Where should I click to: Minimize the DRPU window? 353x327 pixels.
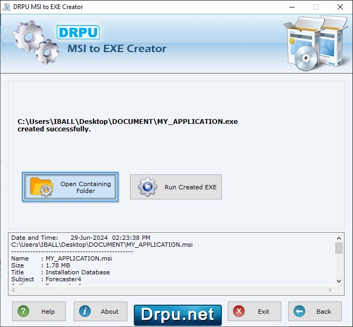pyautogui.click(x=292, y=7)
